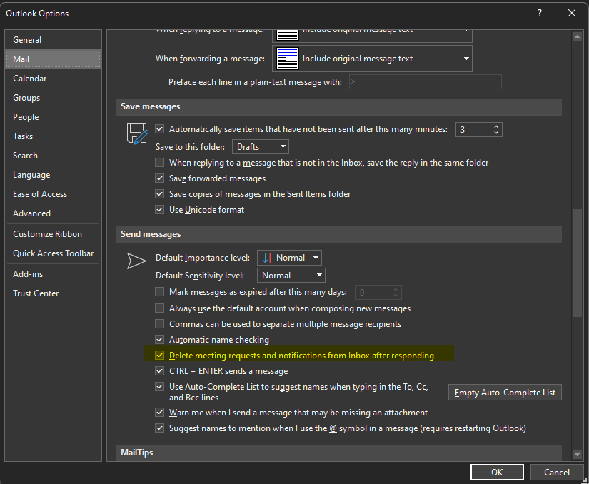Enable mark messages as expired checkbox
Viewport: 589px width, 484px height.
[x=160, y=292]
